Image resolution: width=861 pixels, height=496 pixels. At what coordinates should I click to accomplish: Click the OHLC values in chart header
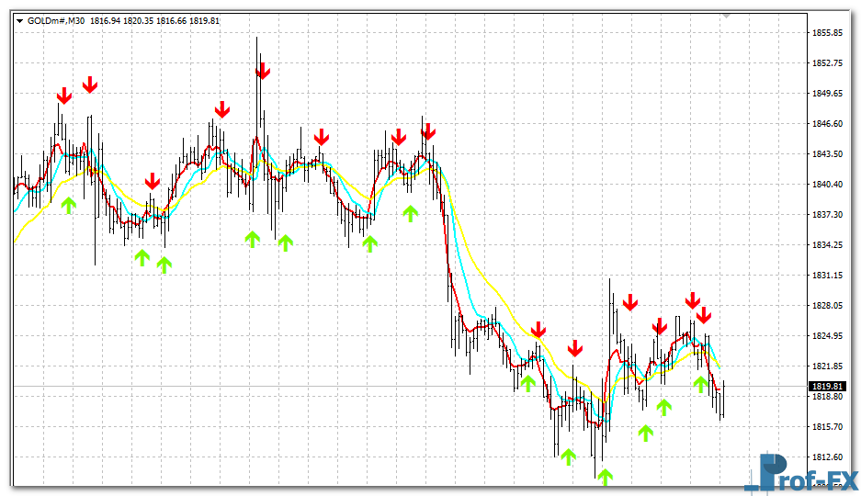point(154,20)
